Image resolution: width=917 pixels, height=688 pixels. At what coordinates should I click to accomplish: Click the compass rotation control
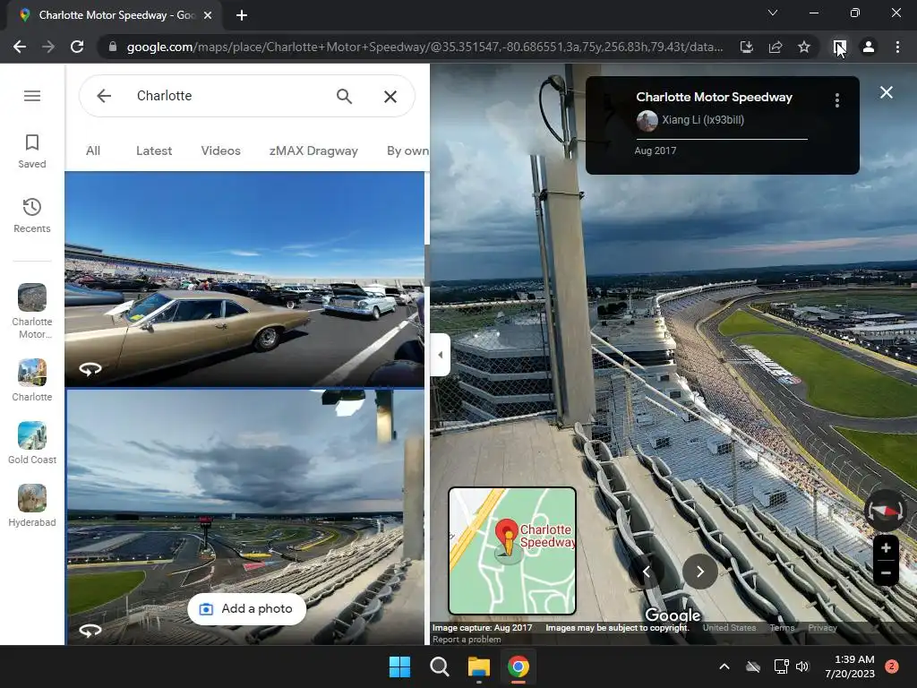(886, 511)
